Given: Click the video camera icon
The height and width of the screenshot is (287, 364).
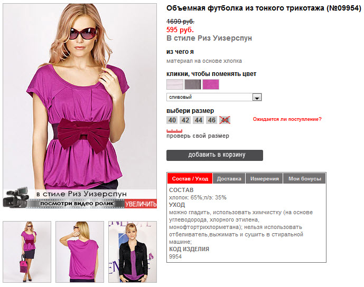Looking at the screenshot, I should point(16,197).
